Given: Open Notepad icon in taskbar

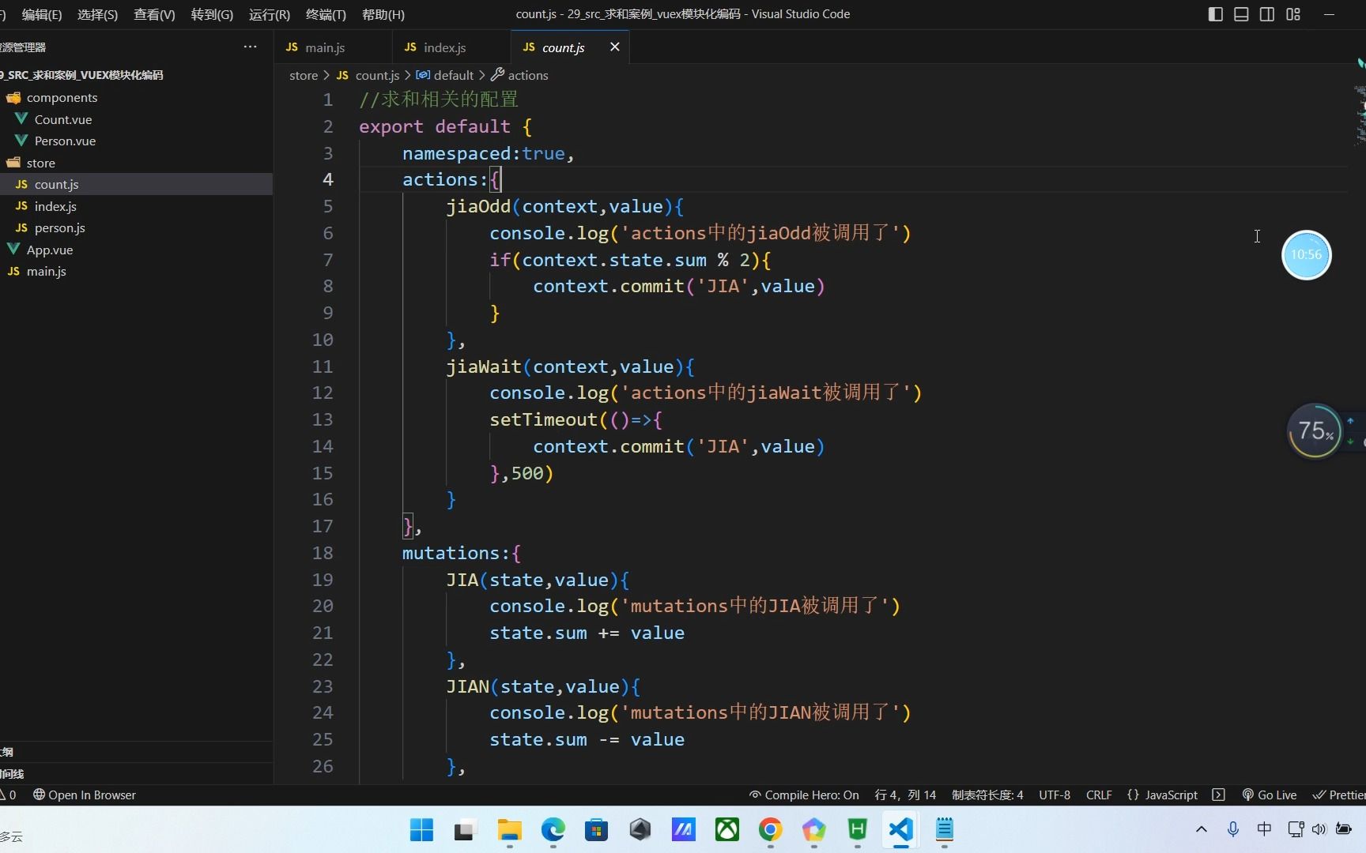Looking at the screenshot, I should click(x=945, y=829).
